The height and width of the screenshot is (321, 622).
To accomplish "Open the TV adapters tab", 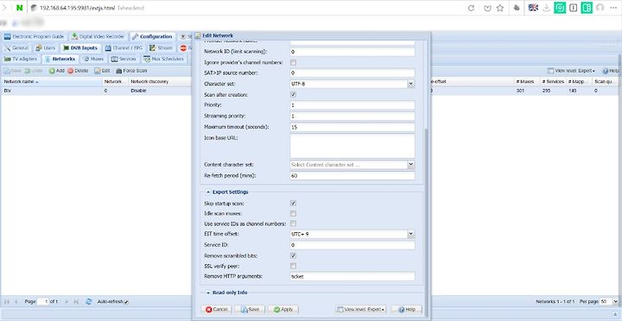I will pyautogui.click(x=20, y=59).
